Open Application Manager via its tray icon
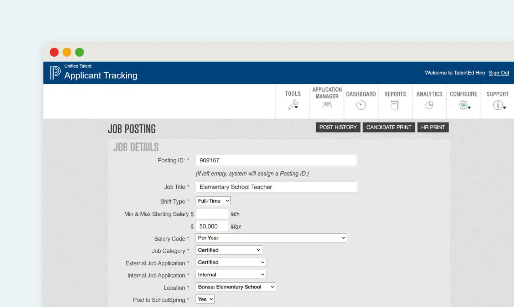The width and height of the screenshot is (514, 307). (x=327, y=105)
